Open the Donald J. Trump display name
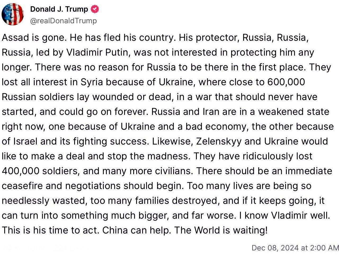Viewport: 339px width, 256px height. 59,9
